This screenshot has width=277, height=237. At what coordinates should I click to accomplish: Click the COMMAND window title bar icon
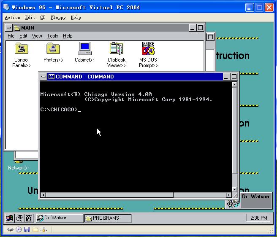click(x=52, y=77)
